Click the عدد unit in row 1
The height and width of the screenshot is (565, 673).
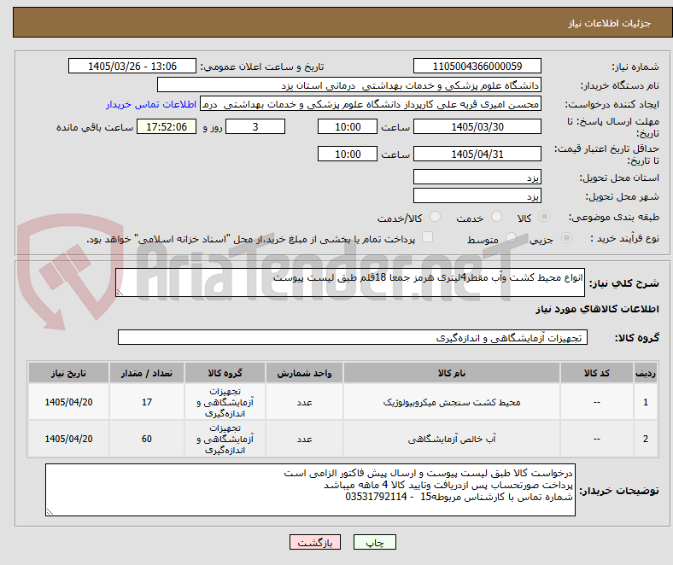click(x=304, y=402)
